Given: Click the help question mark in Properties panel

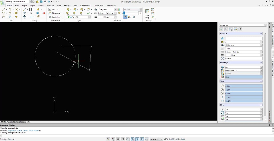Looking at the screenshot, I should pyautogui.click(x=240, y=29).
